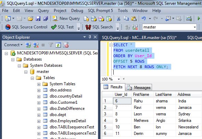This screenshot has height=139, width=202.
Task: Open SQL Search
Action: pyautogui.click(x=99, y=27)
